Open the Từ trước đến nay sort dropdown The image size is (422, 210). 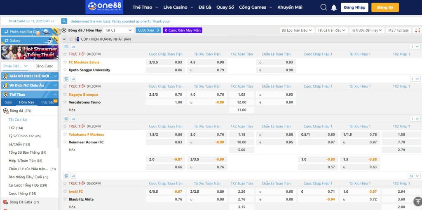(366, 30)
